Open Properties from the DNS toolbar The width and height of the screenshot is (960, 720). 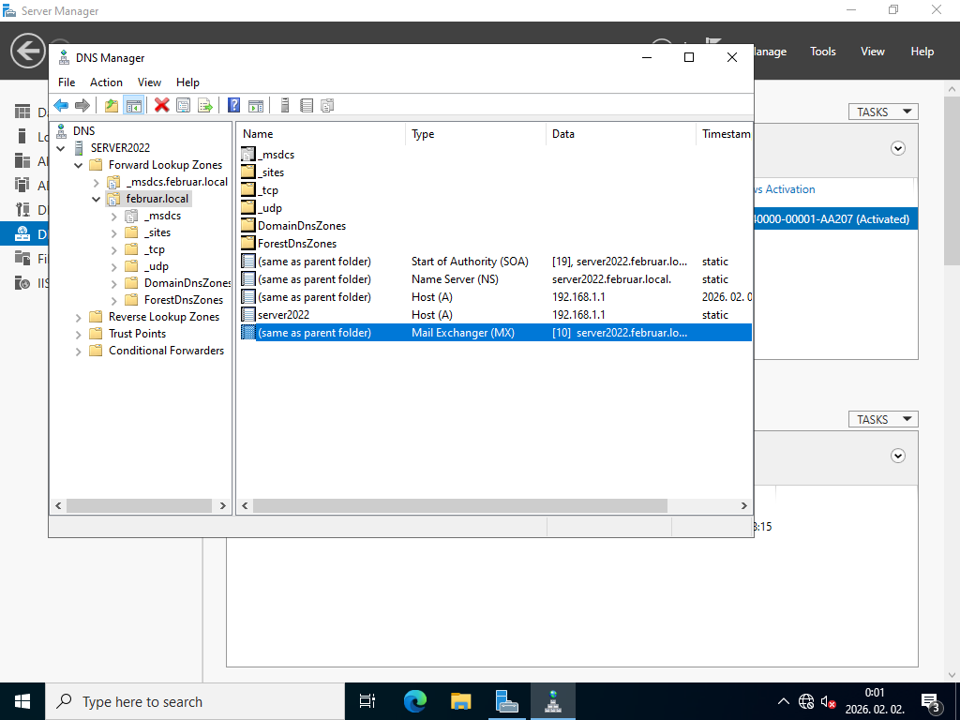pyautogui.click(x=184, y=105)
